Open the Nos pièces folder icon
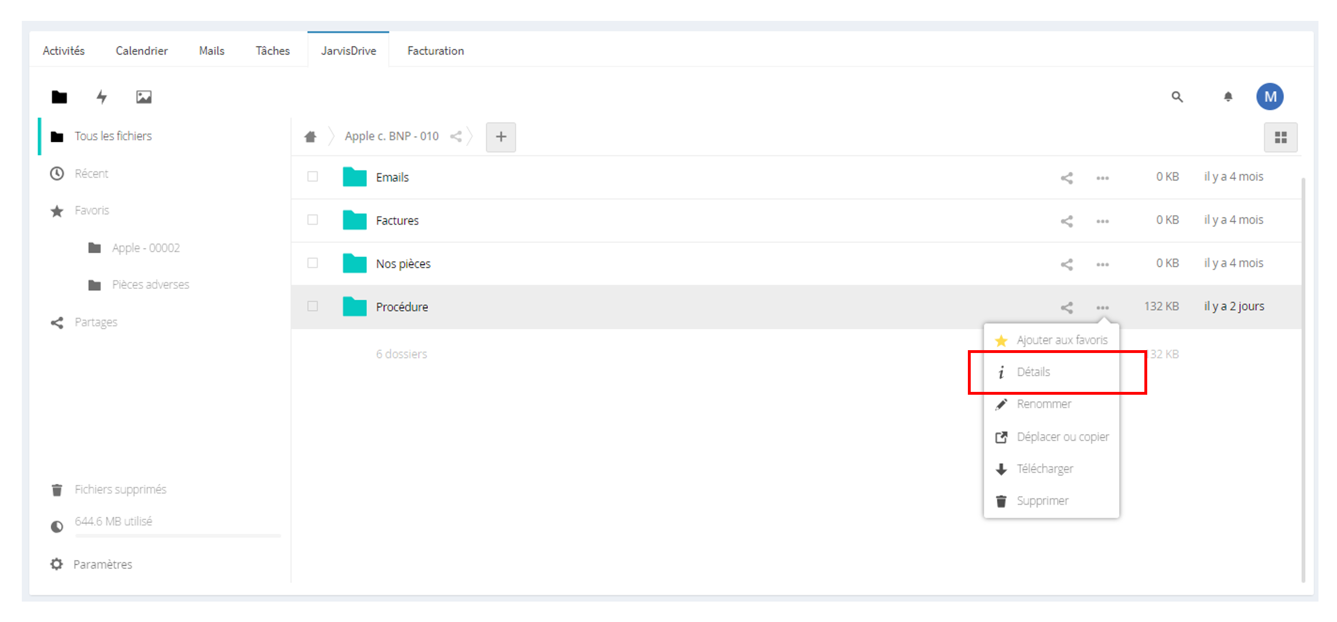Screen dimensions: 1337x622 point(354,263)
